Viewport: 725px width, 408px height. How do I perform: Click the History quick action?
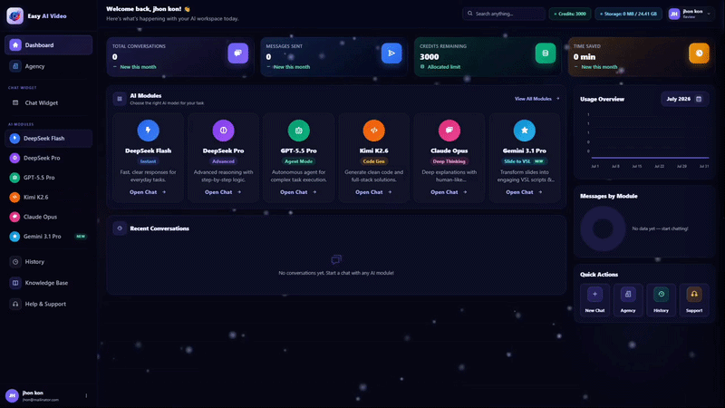click(662, 300)
